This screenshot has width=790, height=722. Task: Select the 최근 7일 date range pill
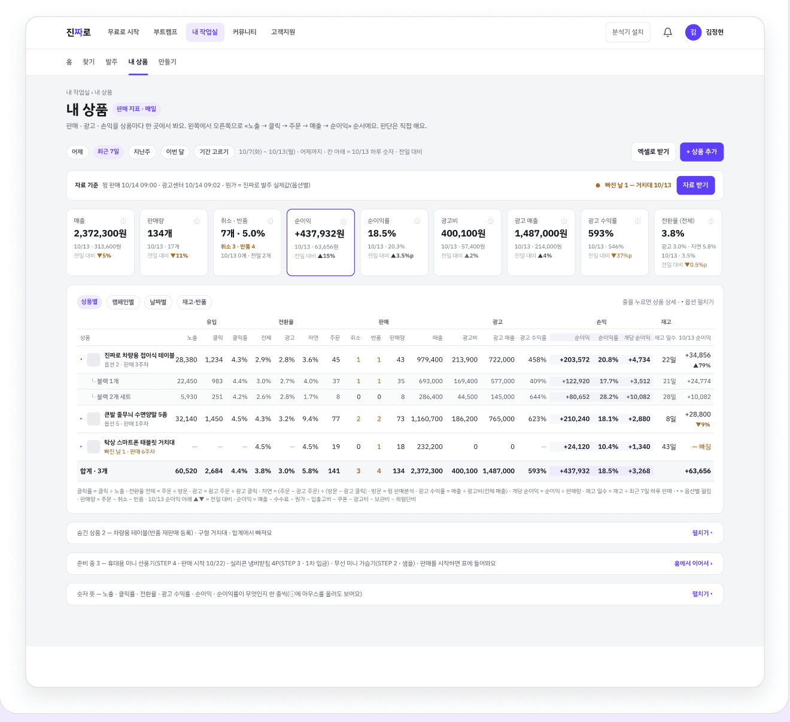click(x=108, y=152)
